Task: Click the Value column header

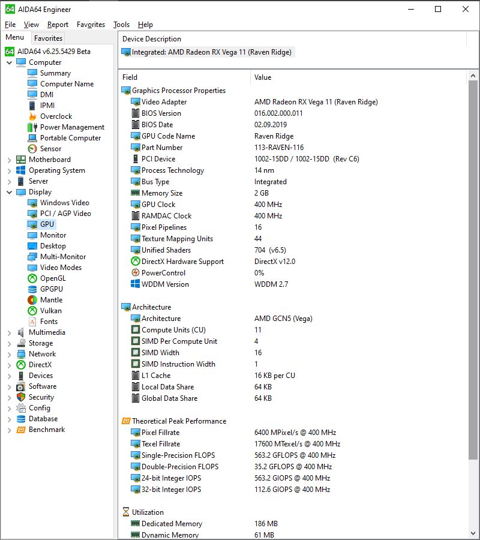Action: click(x=358, y=77)
